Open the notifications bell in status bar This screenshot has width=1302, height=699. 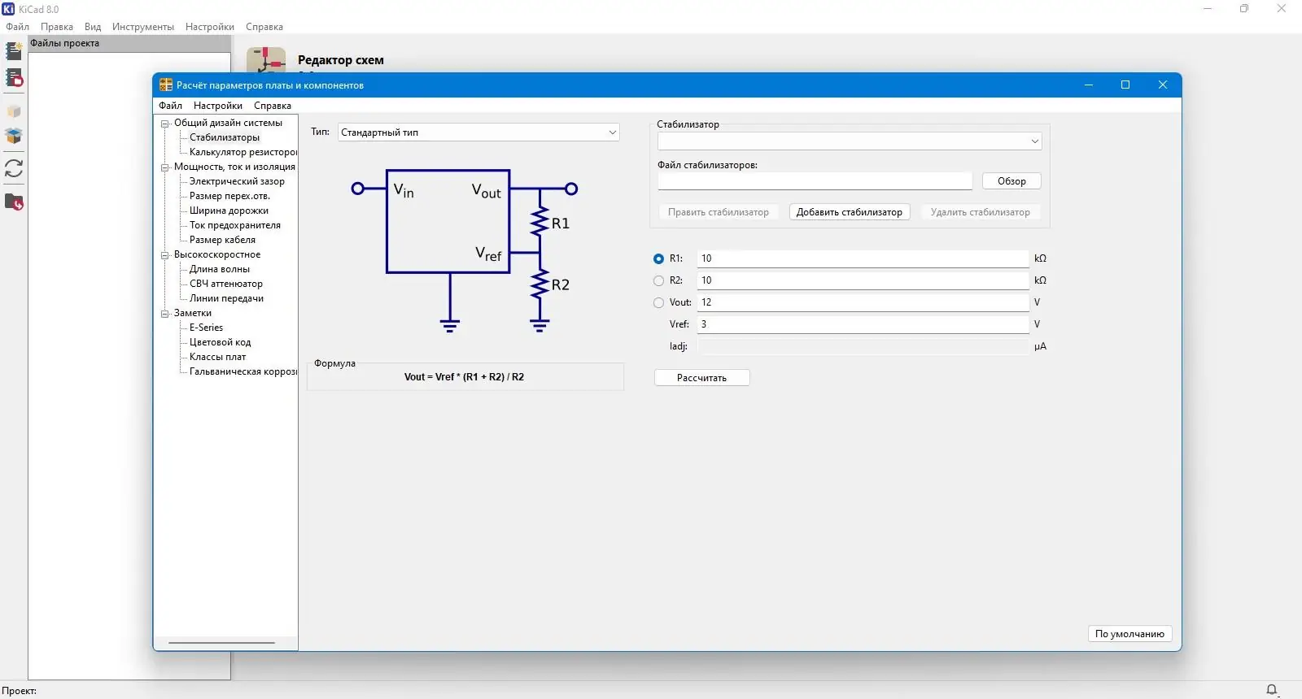tap(1272, 690)
